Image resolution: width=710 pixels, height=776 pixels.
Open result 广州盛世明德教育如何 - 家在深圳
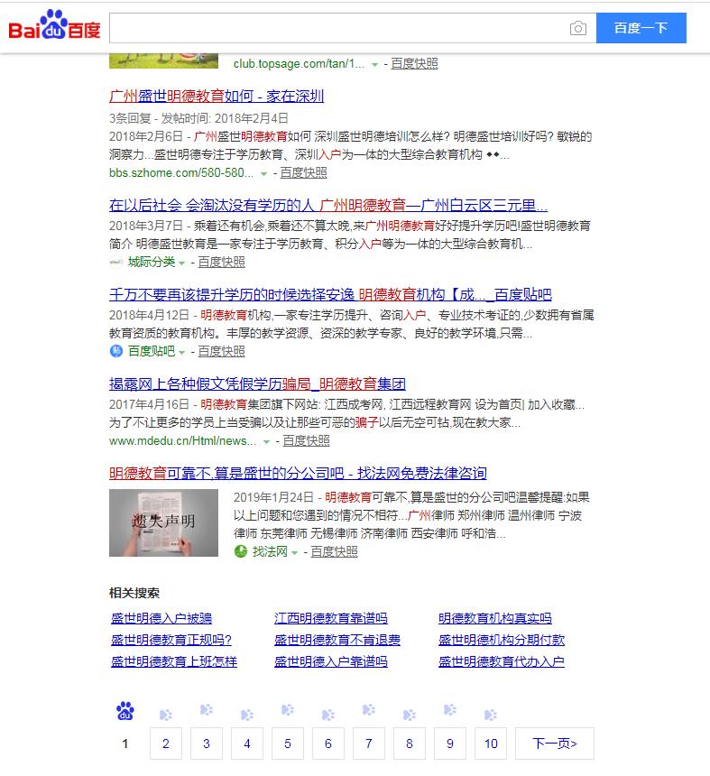(x=217, y=96)
